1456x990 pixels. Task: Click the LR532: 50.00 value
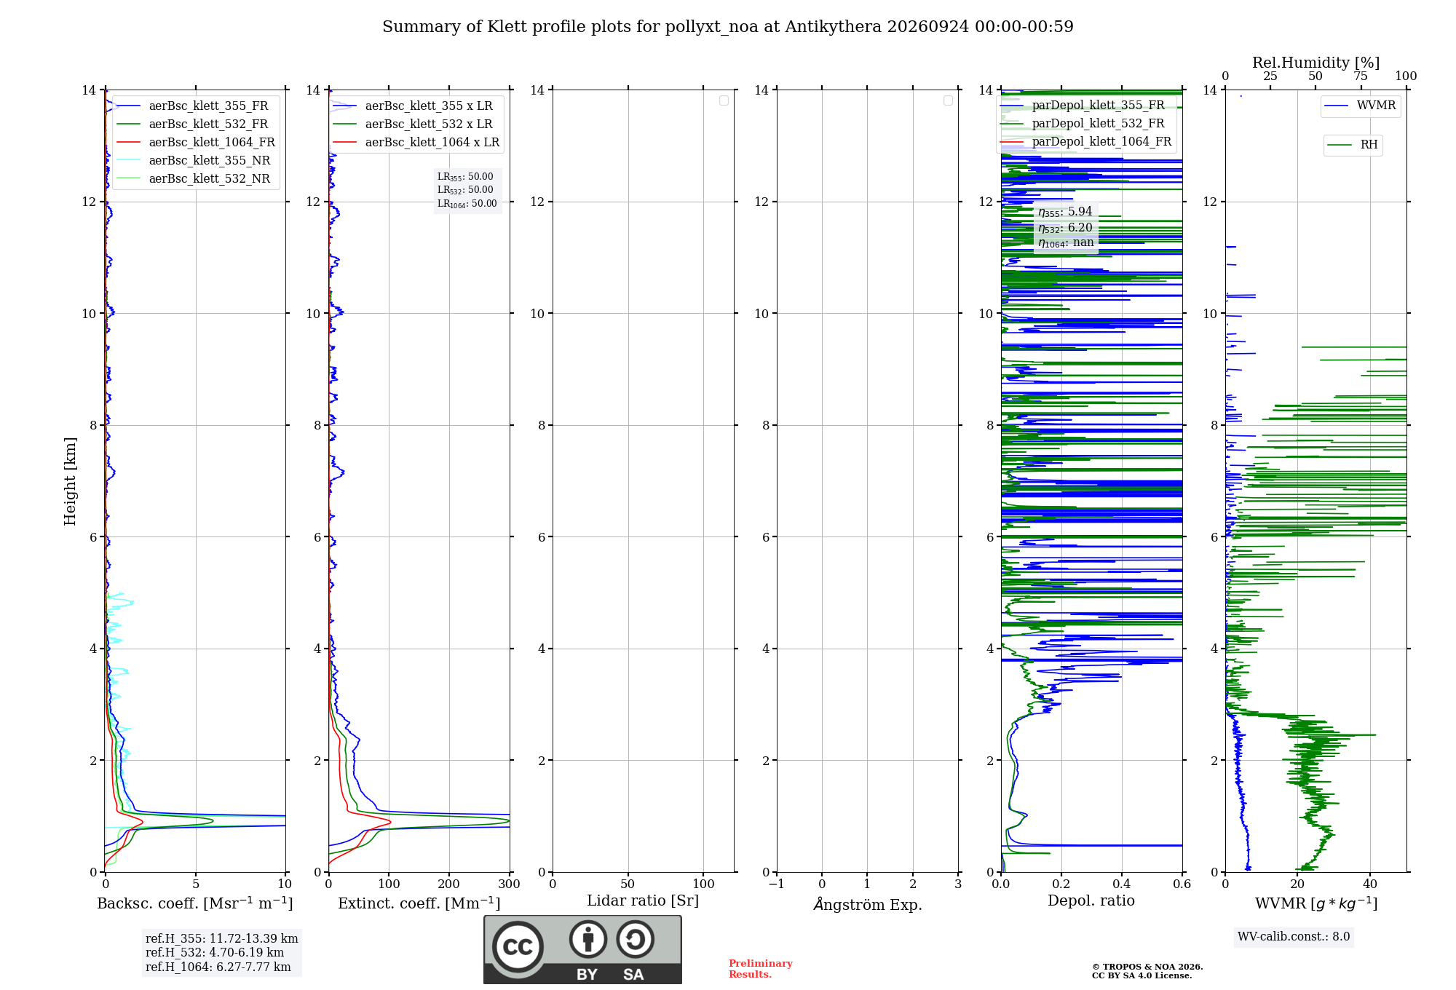[465, 190]
